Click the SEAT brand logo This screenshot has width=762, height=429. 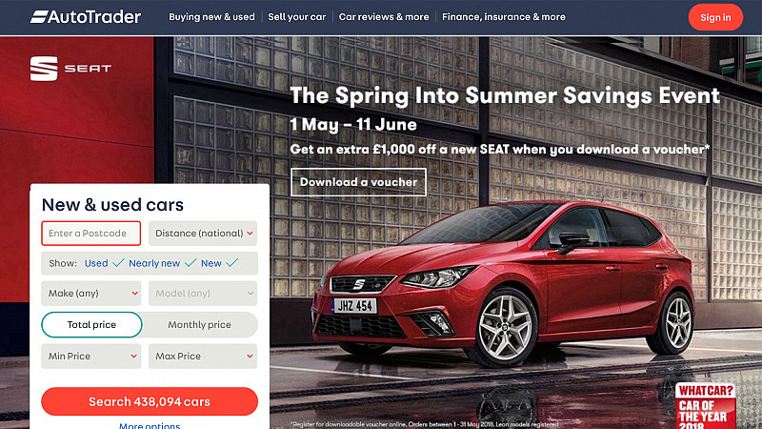pyautogui.click(x=70, y=69)
